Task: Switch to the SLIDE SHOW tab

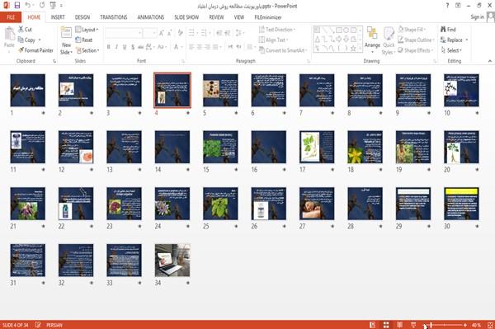Action: [186, 17]
